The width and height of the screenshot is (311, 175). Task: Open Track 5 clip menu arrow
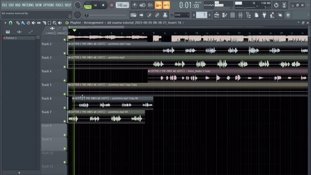pyautogui.click(x=69, y=85)
